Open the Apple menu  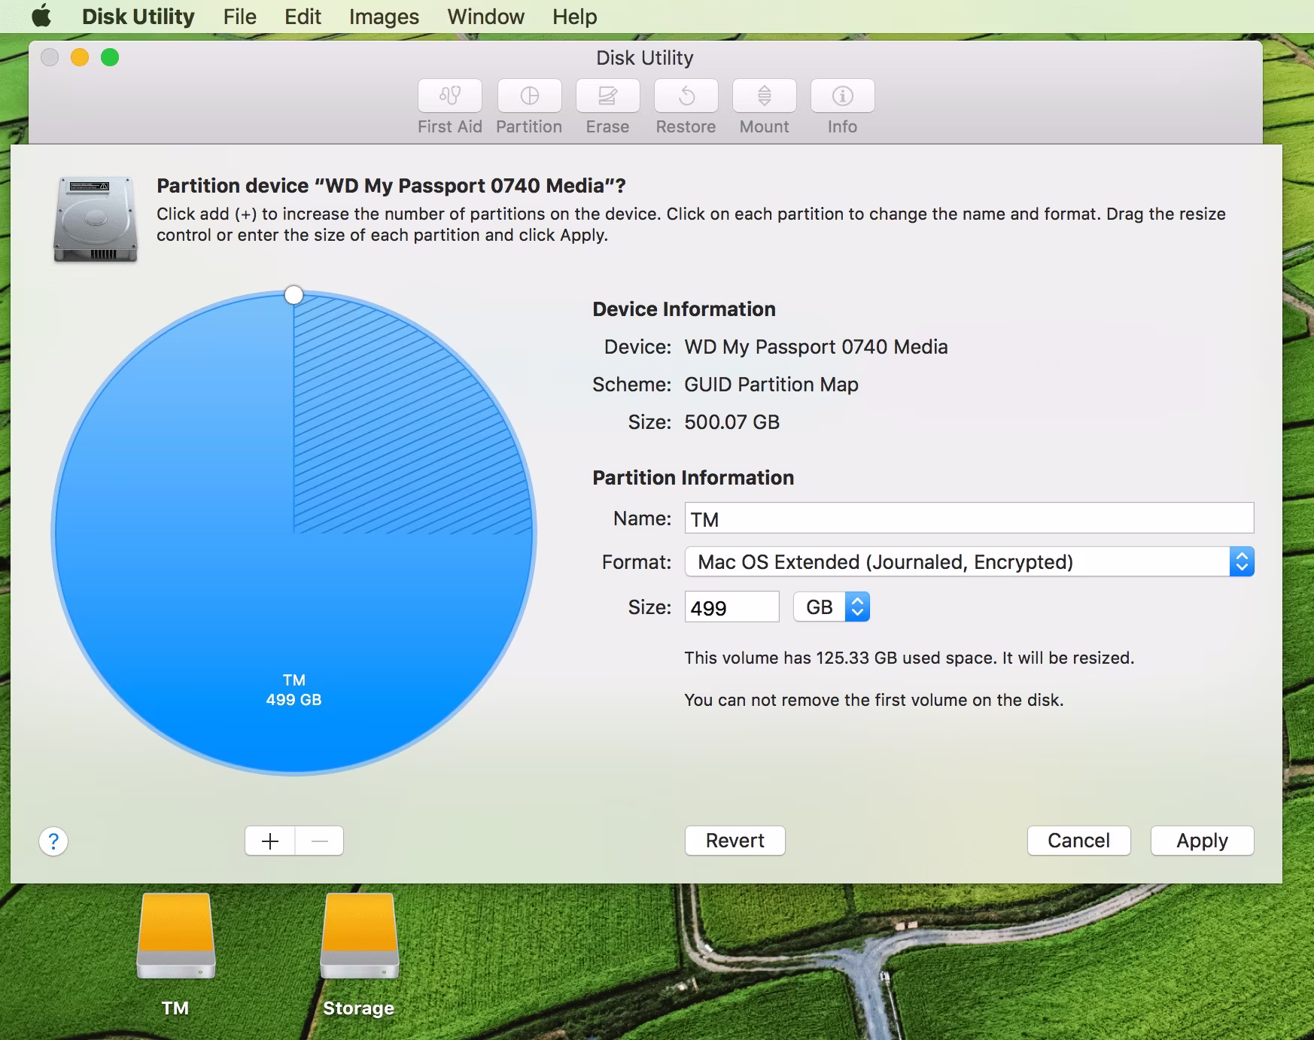tap(41, 16)
